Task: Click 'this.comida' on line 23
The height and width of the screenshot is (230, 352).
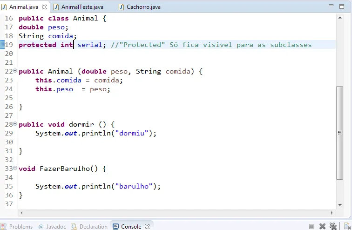Action: pos(58,80)
